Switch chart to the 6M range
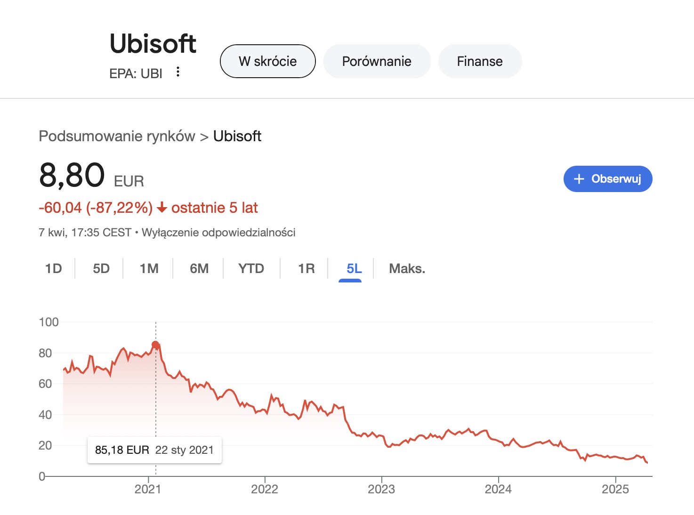The image size is (694, 515). 199,269
